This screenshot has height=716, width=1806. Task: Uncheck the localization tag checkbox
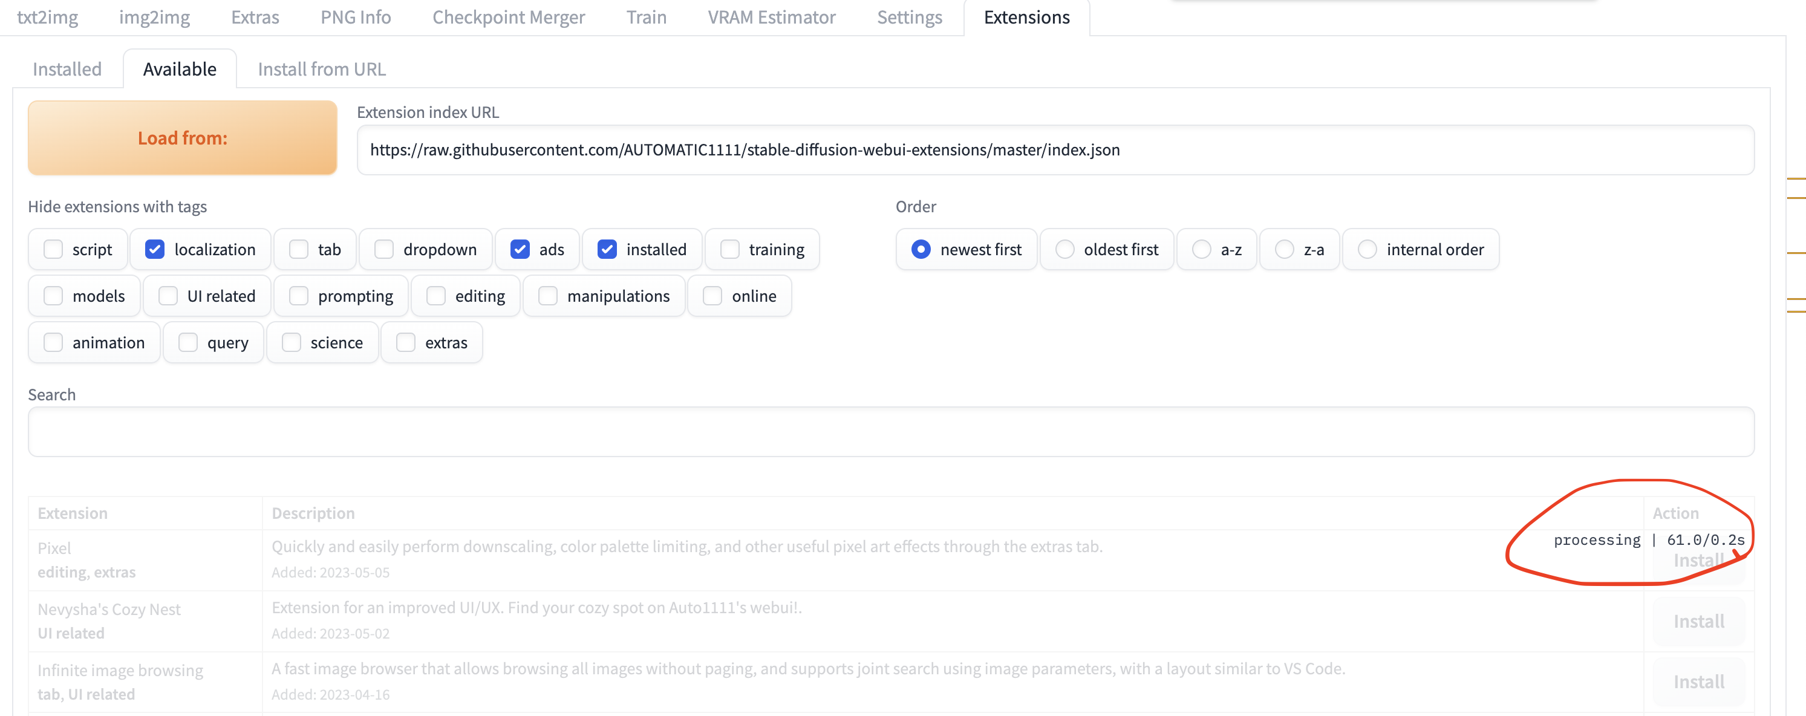155,249
